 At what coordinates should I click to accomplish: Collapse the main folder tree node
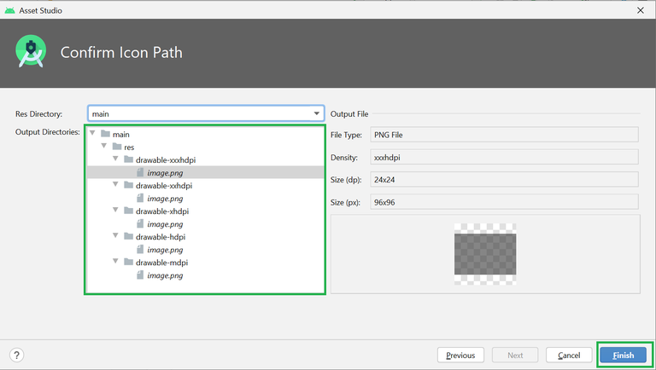92,133
